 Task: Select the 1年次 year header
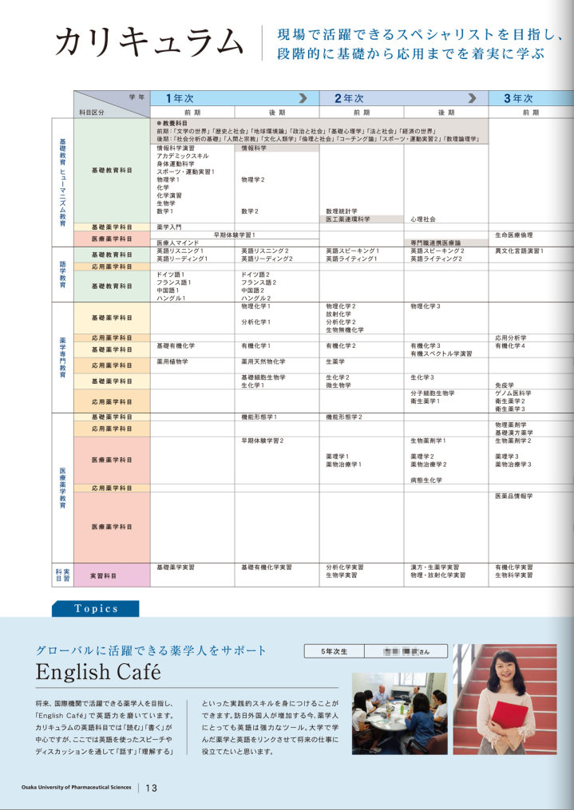click(180, 99)
